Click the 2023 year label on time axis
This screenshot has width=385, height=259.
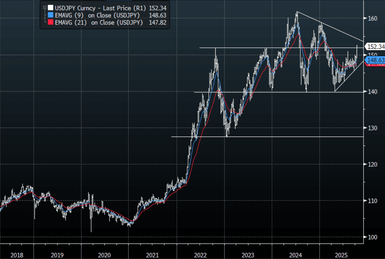tap(248, 255)
